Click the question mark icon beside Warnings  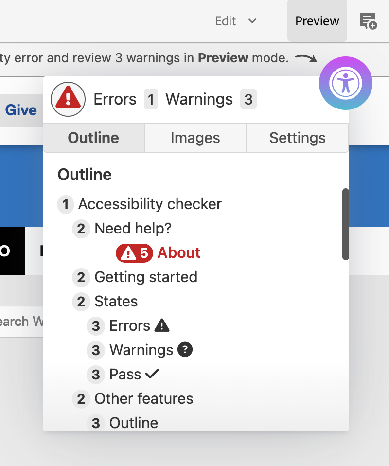185,350
